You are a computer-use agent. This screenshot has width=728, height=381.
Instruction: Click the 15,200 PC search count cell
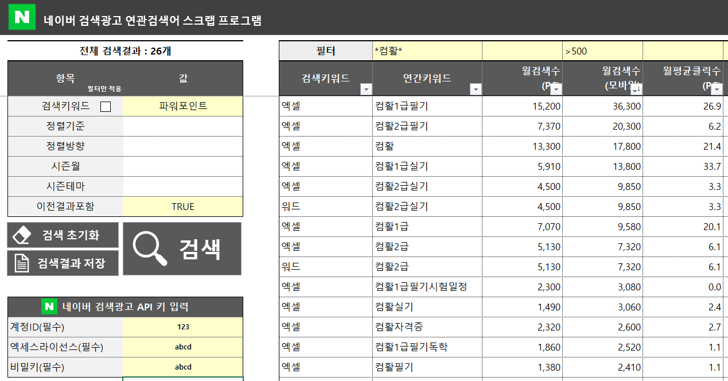pyautogui.click(x=522, y=106)
